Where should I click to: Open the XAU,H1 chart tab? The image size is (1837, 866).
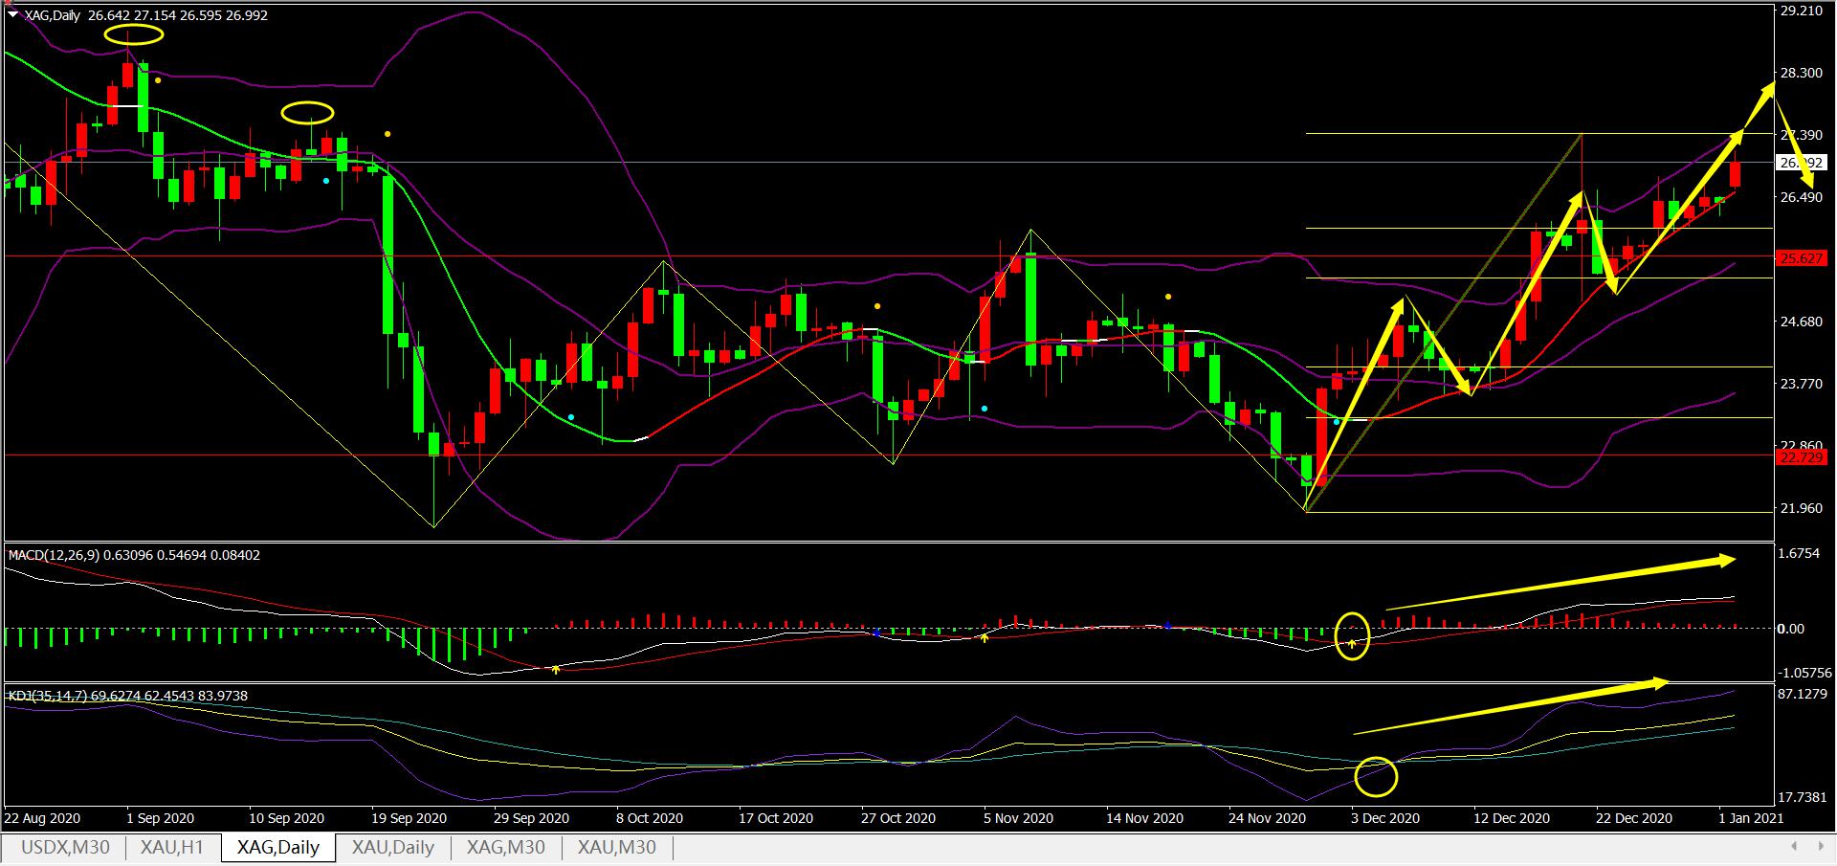point(172,847)
